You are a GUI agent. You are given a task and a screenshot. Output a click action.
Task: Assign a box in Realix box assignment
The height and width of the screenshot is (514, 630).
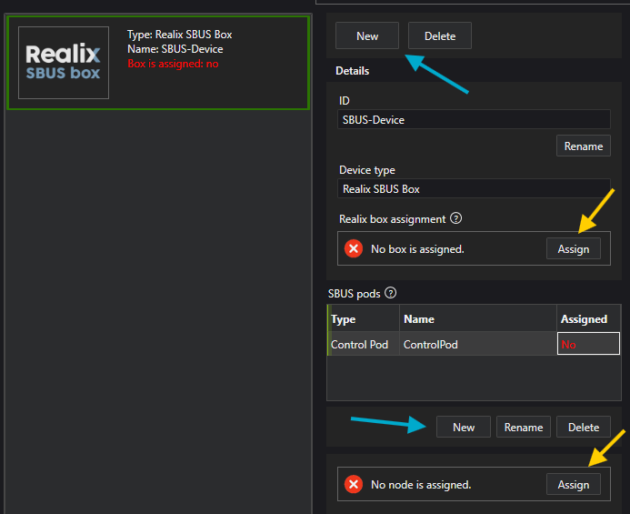[x=573, y=248]
